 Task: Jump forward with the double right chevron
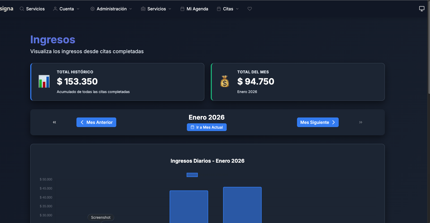click(x=361, y=122)
